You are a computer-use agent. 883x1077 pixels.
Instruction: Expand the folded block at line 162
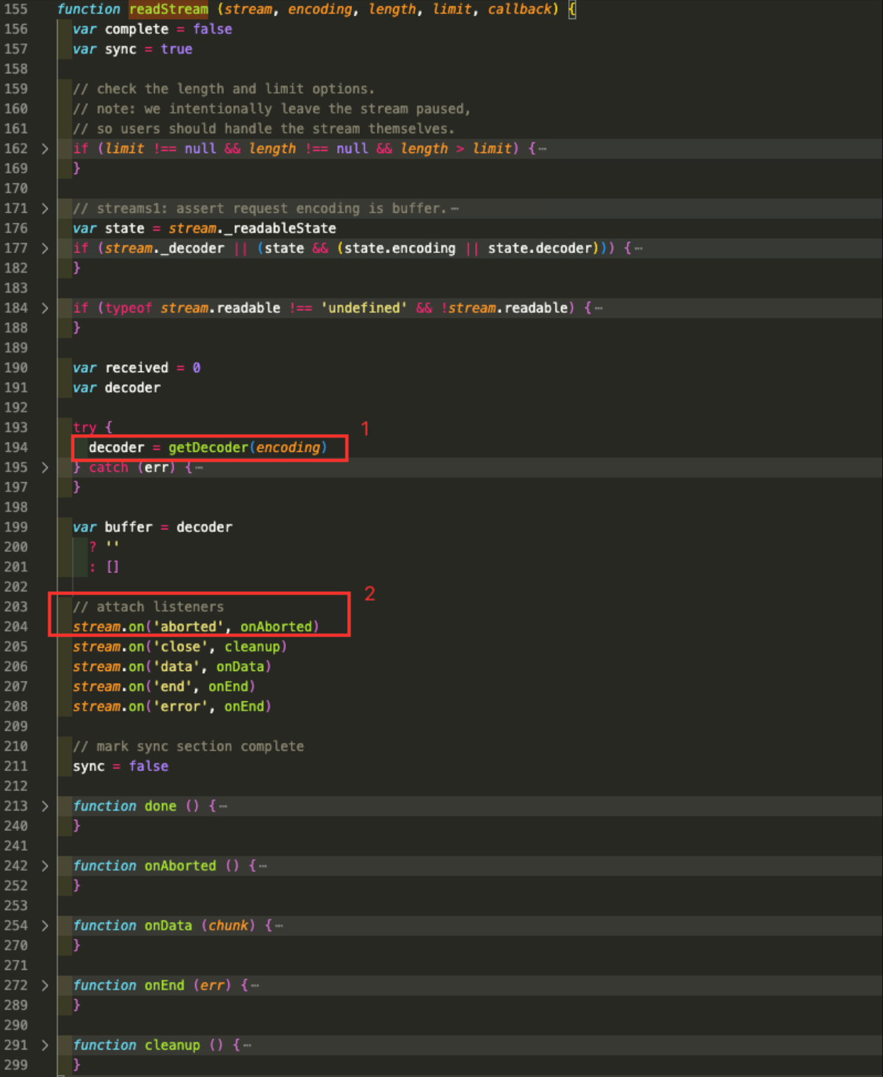(x=45, y=149)
